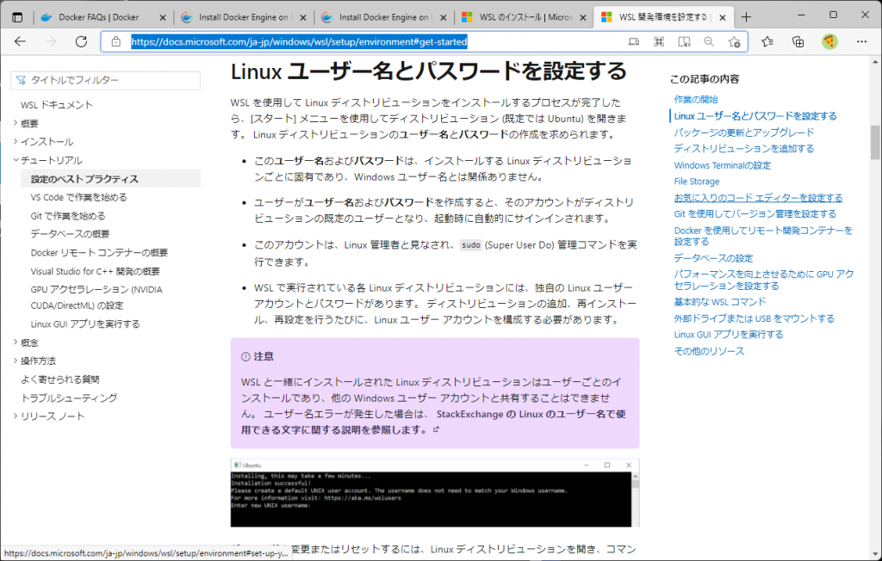The width and height of the screenshot is (882, 561).
Task: Jump to 基本的な WSL コマンド section
Action: pos(720,302)
